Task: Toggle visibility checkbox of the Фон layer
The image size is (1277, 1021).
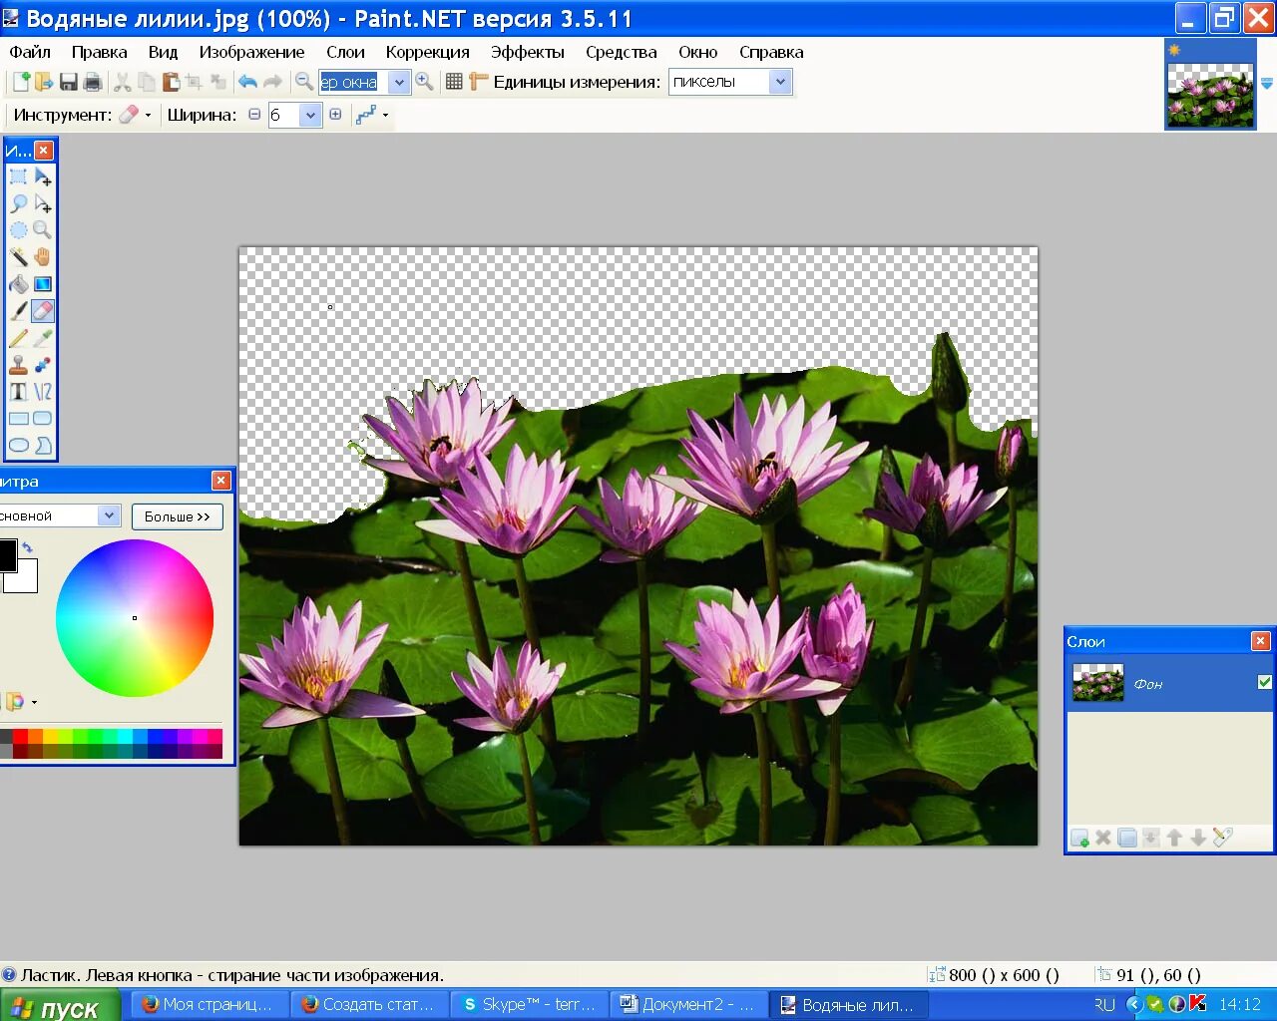Action: click(x=1265, y=682)
